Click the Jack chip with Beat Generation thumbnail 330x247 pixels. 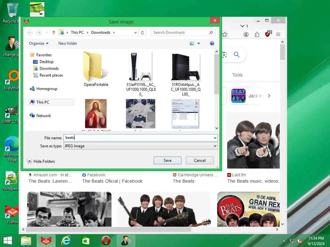(x=247, y=96)
